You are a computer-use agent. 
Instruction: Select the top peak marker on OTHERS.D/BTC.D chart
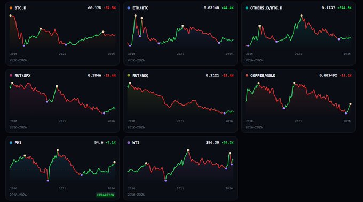302,15
